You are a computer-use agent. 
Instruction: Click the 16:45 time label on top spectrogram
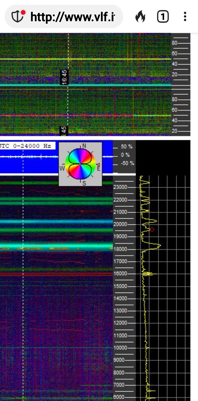(64, 77)
